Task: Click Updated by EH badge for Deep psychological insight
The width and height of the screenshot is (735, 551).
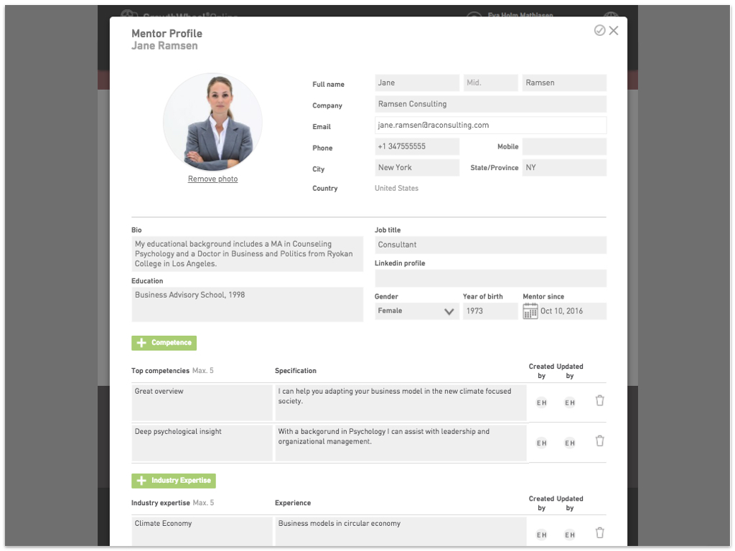Action: point(569,443)
